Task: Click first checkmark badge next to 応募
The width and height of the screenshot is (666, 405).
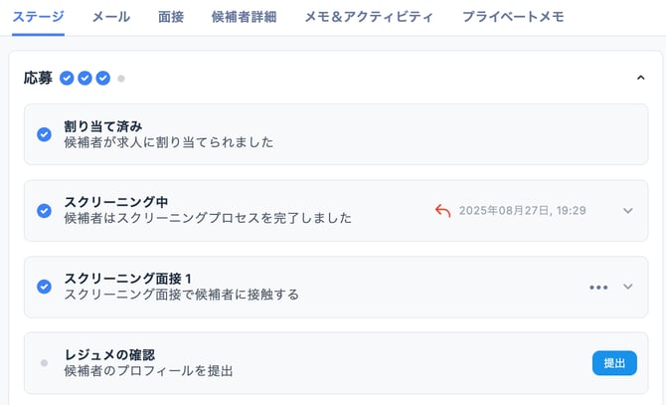Action: point(67,78)
